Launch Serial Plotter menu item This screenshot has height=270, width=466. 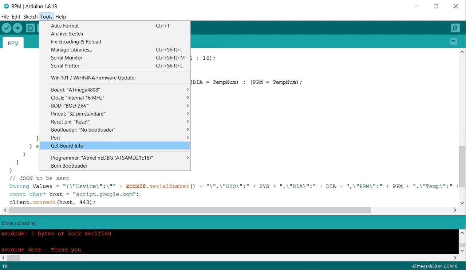(115, 66)
